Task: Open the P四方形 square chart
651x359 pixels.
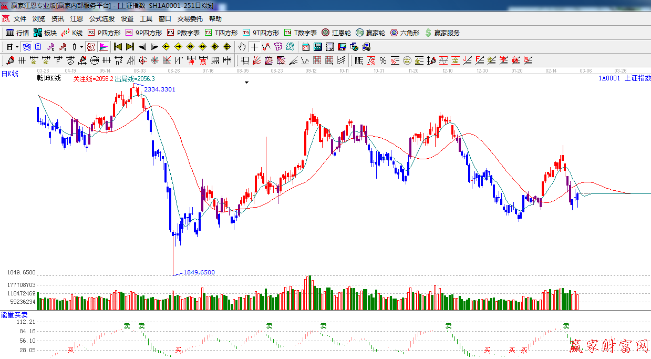Action: click(104, 33)
